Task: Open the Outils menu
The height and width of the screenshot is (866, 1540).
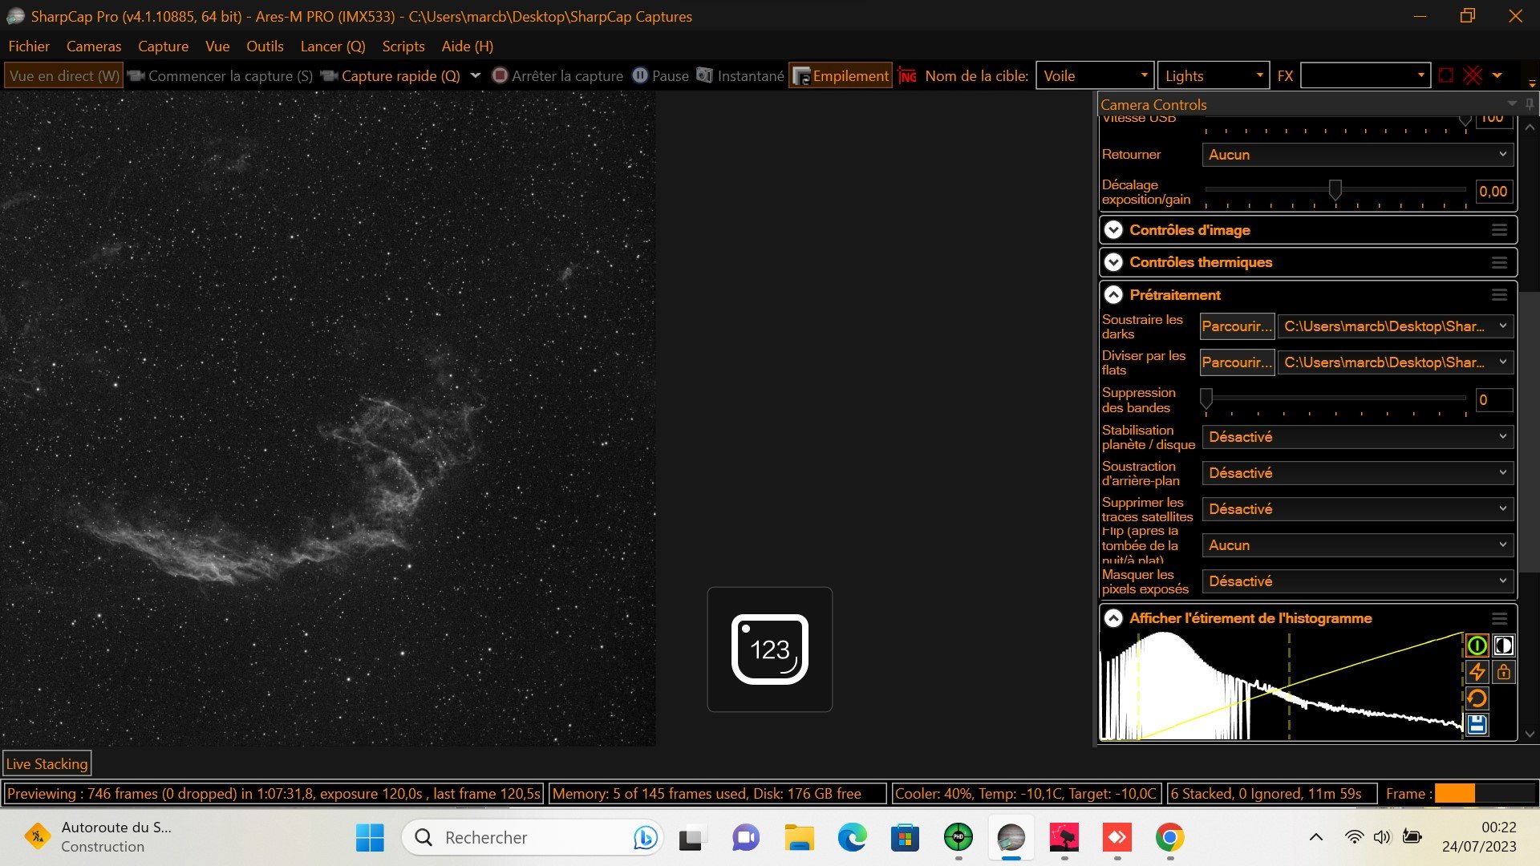Action: [x=265, y=46]
